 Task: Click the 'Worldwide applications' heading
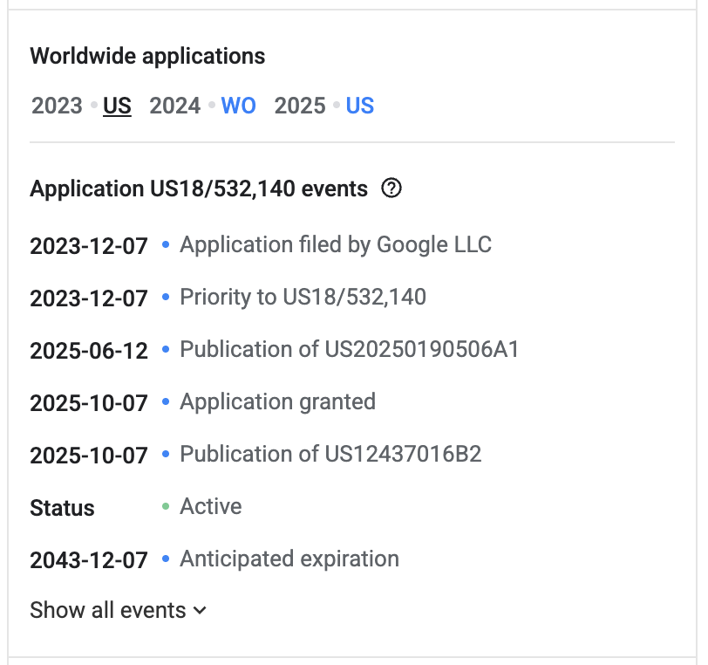pyautogui.click(x=147, y=57)
